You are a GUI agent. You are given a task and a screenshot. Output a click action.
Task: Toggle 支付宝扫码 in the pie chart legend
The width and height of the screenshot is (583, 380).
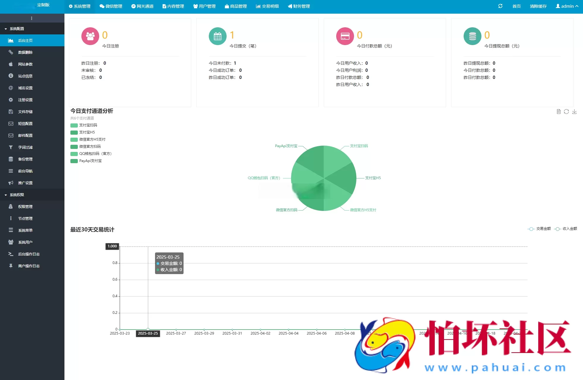(x=88, y=125)
